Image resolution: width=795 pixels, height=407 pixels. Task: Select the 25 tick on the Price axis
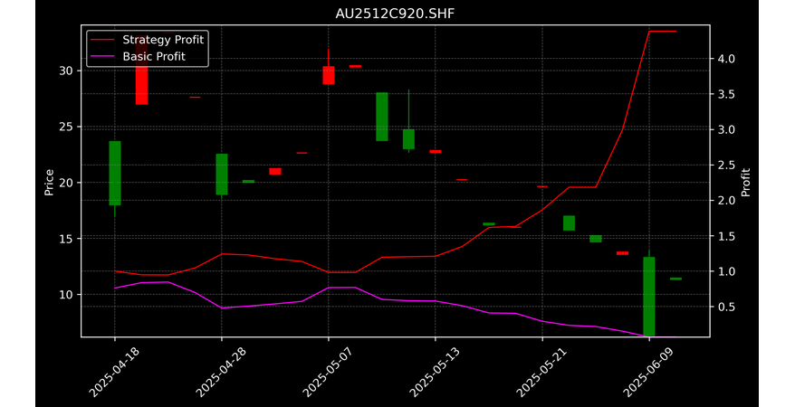tap(66, 127)
